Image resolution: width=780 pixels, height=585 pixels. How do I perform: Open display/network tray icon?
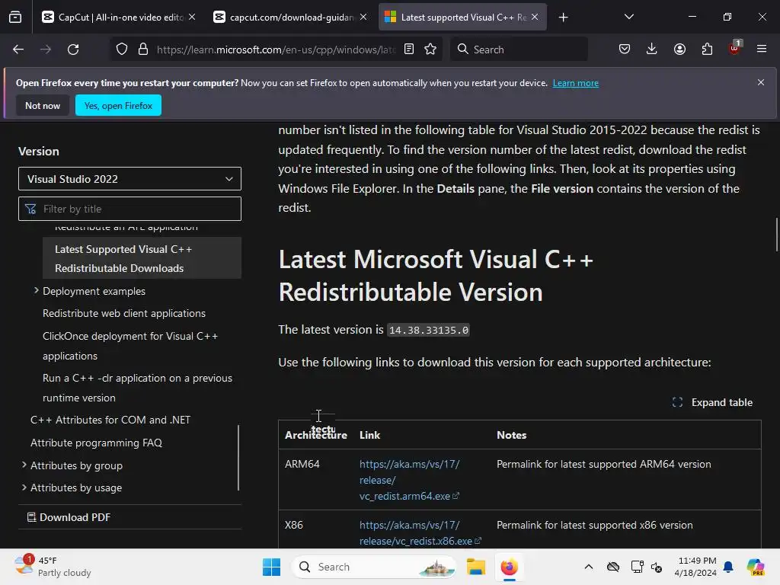pyautogui.click(x=637, y=567)
